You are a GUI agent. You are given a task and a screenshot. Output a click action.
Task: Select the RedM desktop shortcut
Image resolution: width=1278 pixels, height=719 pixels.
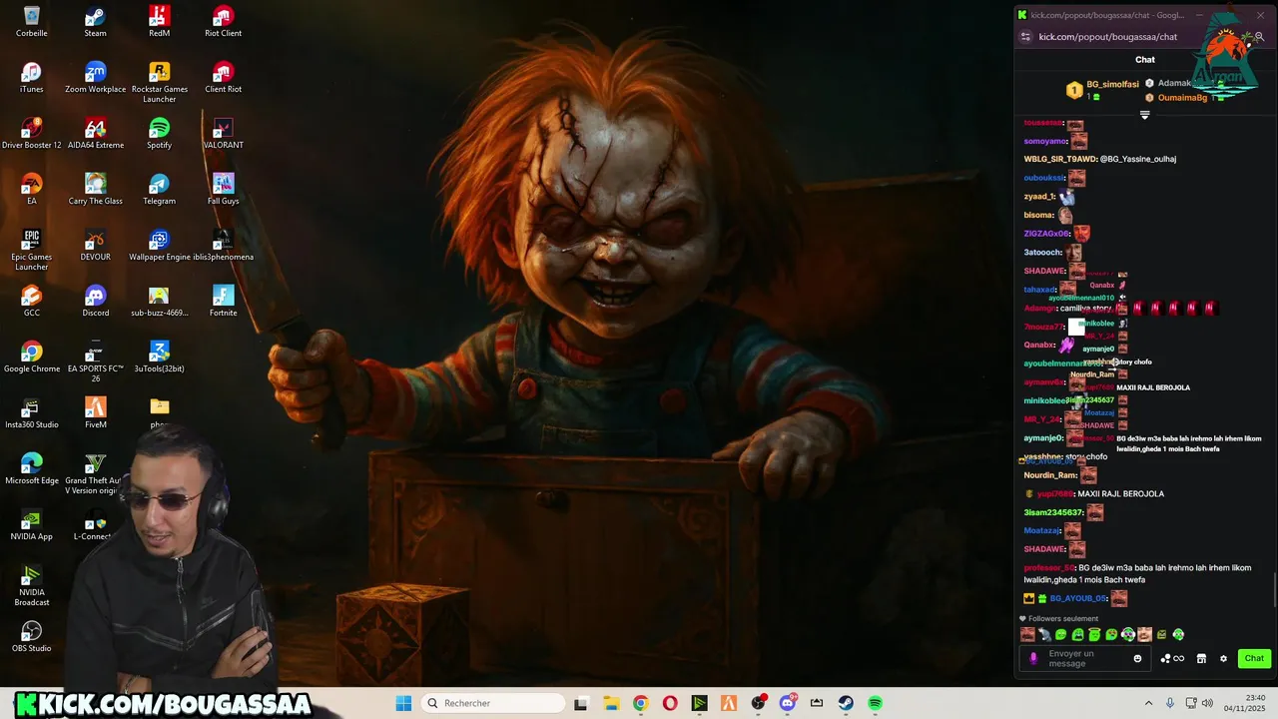click(x=159, y=22)
